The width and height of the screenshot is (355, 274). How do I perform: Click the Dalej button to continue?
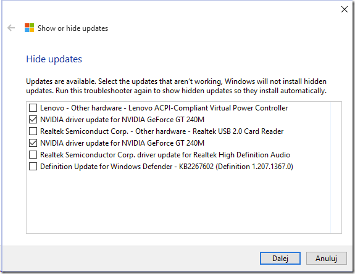(x=280, y=258)
